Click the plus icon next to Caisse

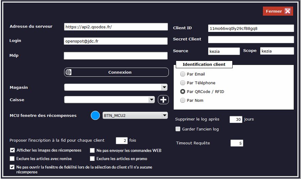pos(163,100)
